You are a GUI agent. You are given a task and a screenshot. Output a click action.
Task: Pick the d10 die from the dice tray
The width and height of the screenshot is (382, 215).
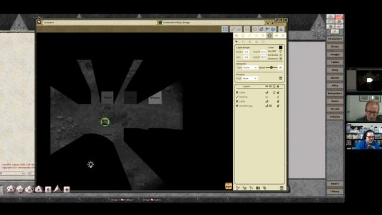tap(29, 189)
